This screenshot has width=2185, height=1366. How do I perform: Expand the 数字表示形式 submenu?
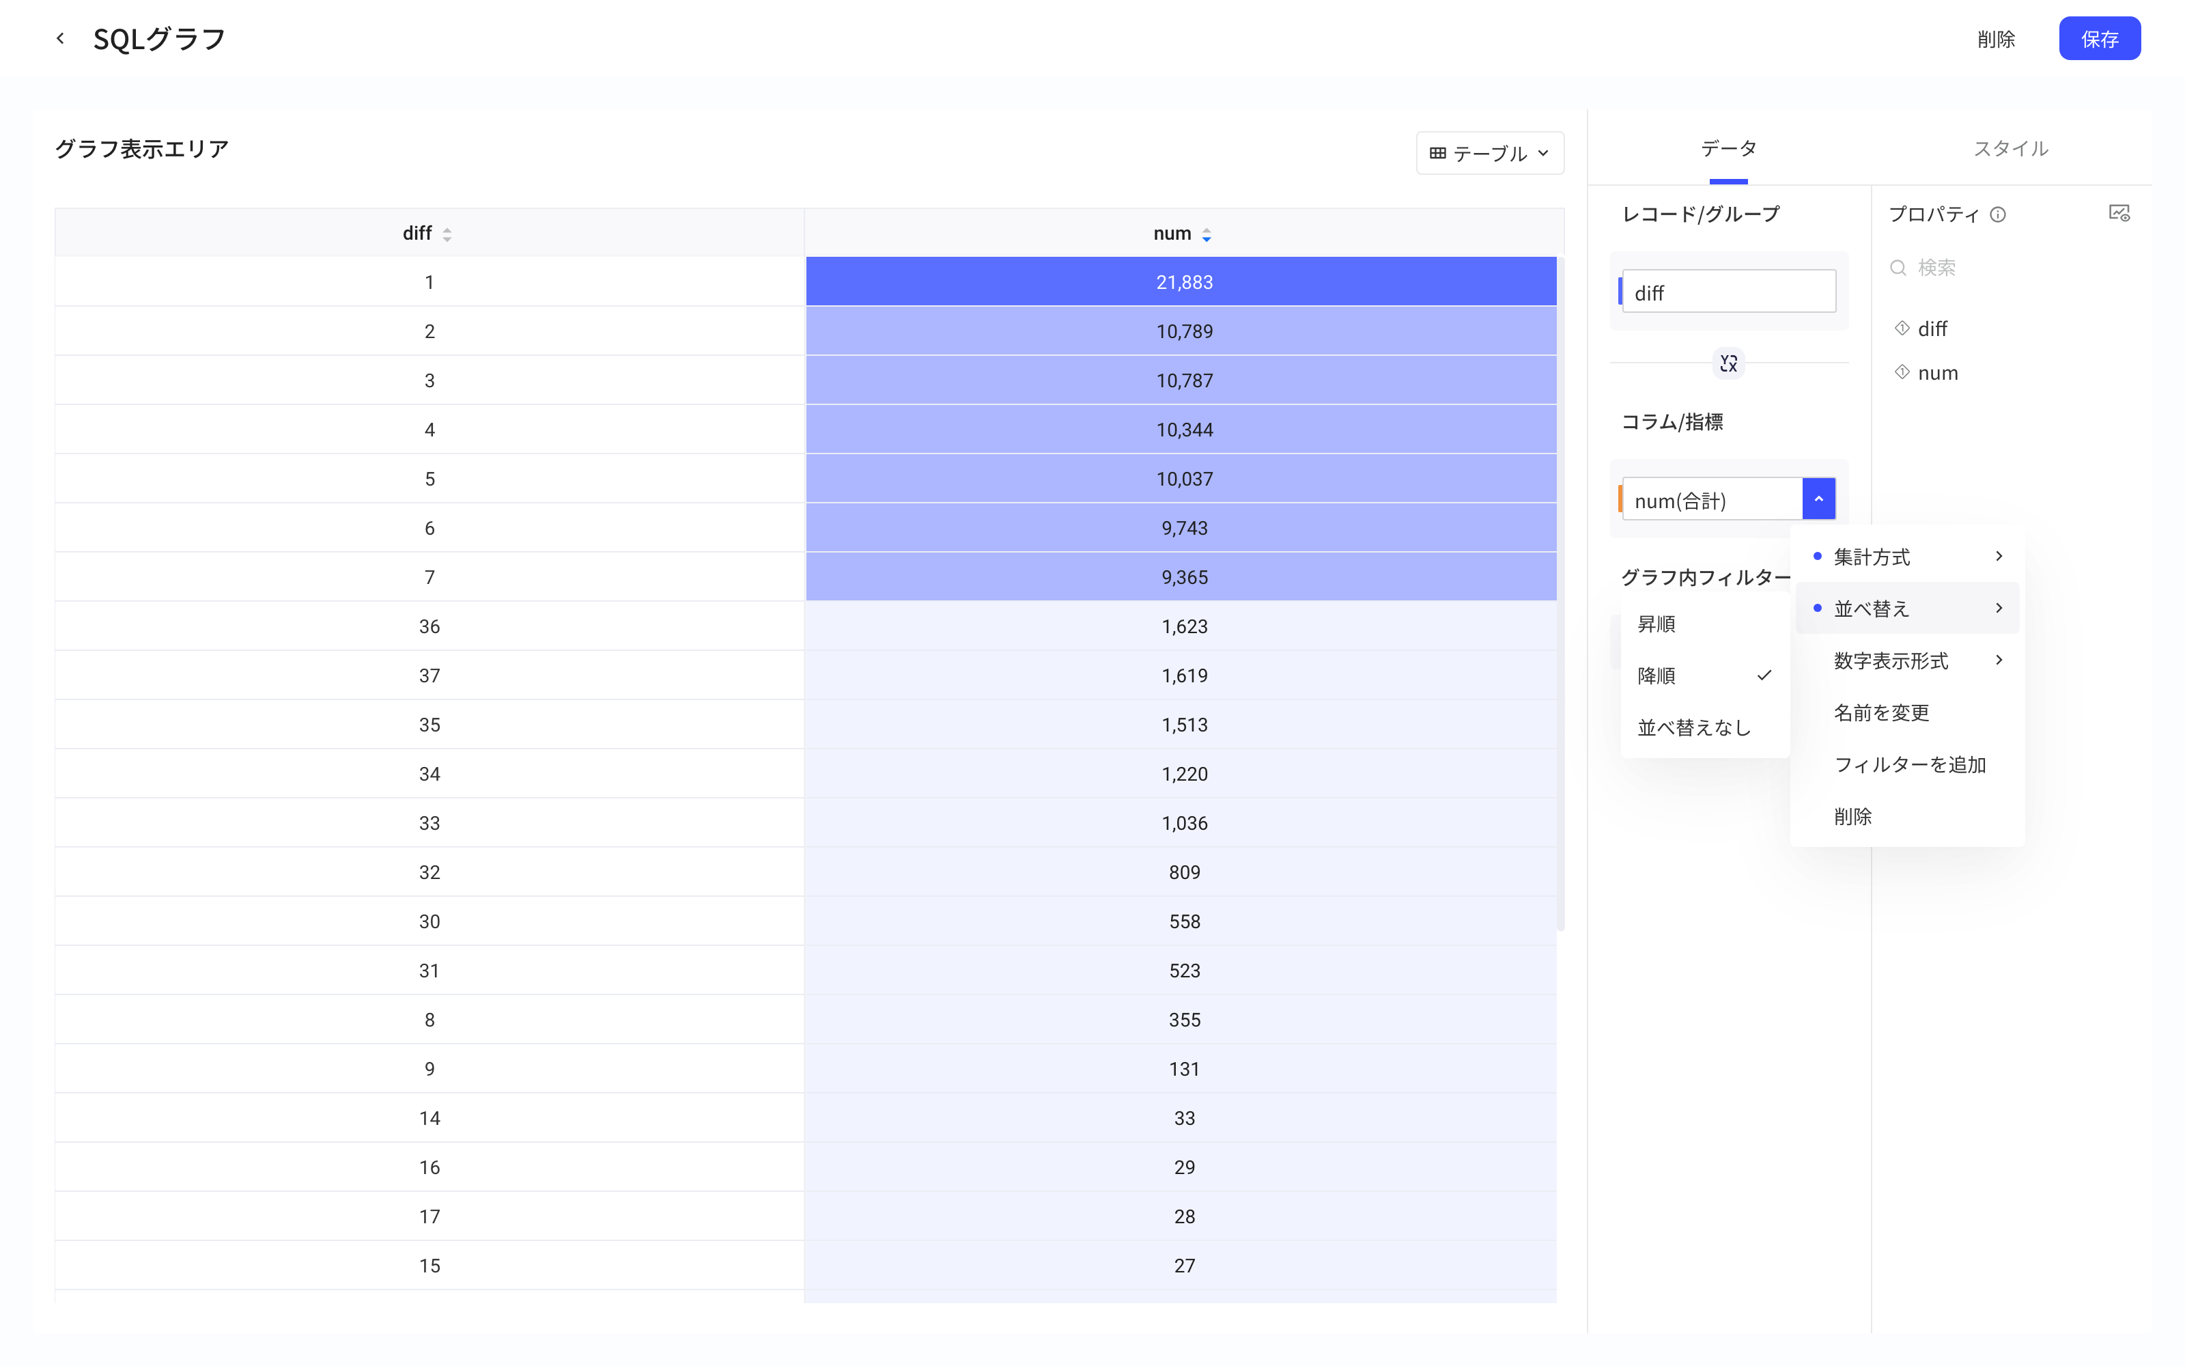pos(1907,660)
